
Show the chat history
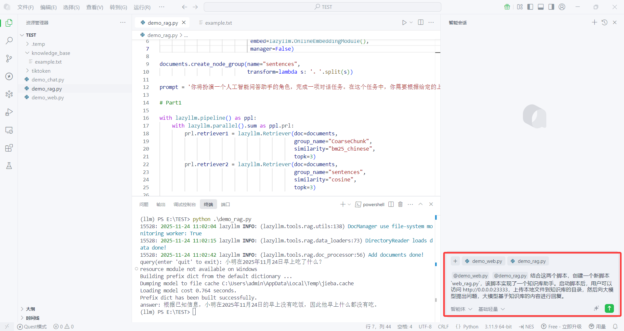604,22
